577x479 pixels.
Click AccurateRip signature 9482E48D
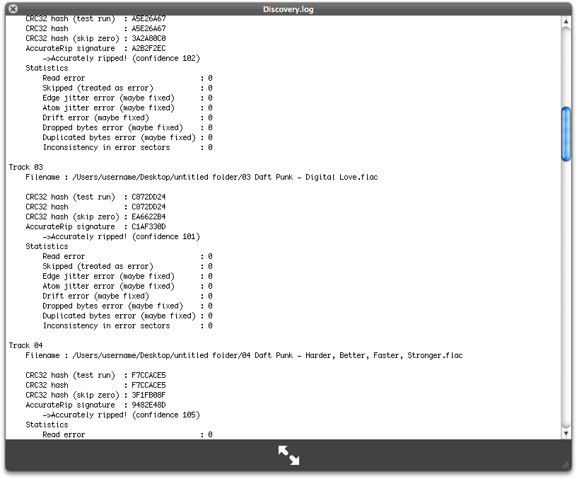pyautogui.click(x=148, y=405)
